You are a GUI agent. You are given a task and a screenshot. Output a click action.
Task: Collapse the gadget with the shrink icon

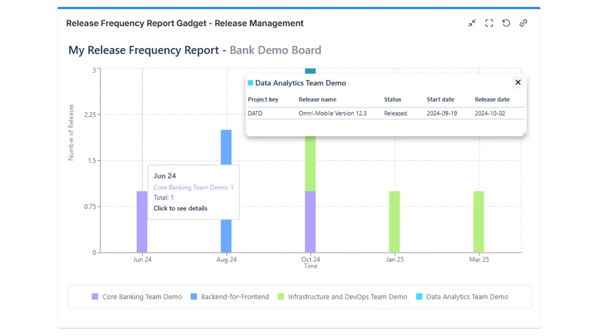(x=472, y=23)
